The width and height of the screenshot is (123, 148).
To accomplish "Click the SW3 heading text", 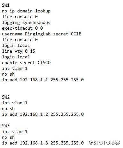I will point(6,126).
